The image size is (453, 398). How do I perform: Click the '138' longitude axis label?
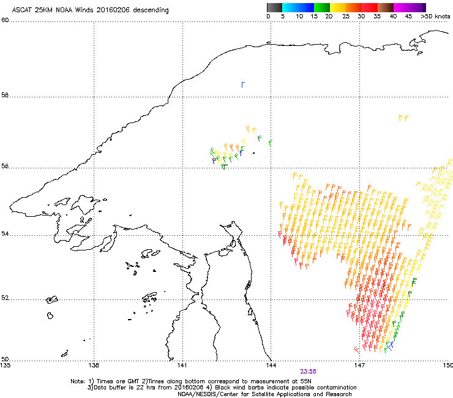point(94,366)
